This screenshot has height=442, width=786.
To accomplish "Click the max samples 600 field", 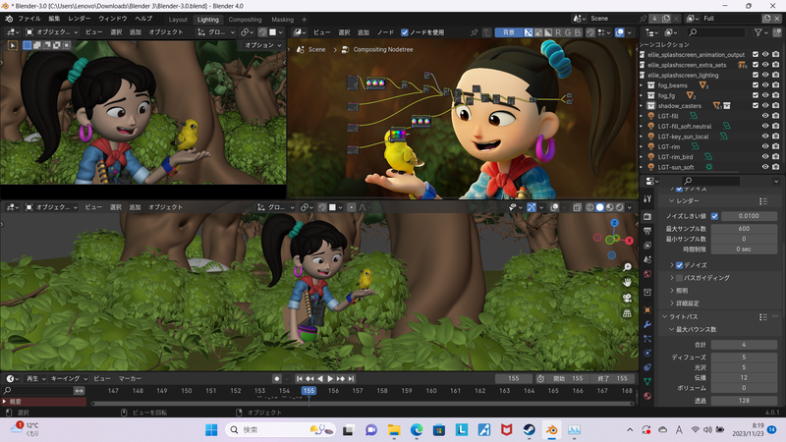I will (744, 229).
